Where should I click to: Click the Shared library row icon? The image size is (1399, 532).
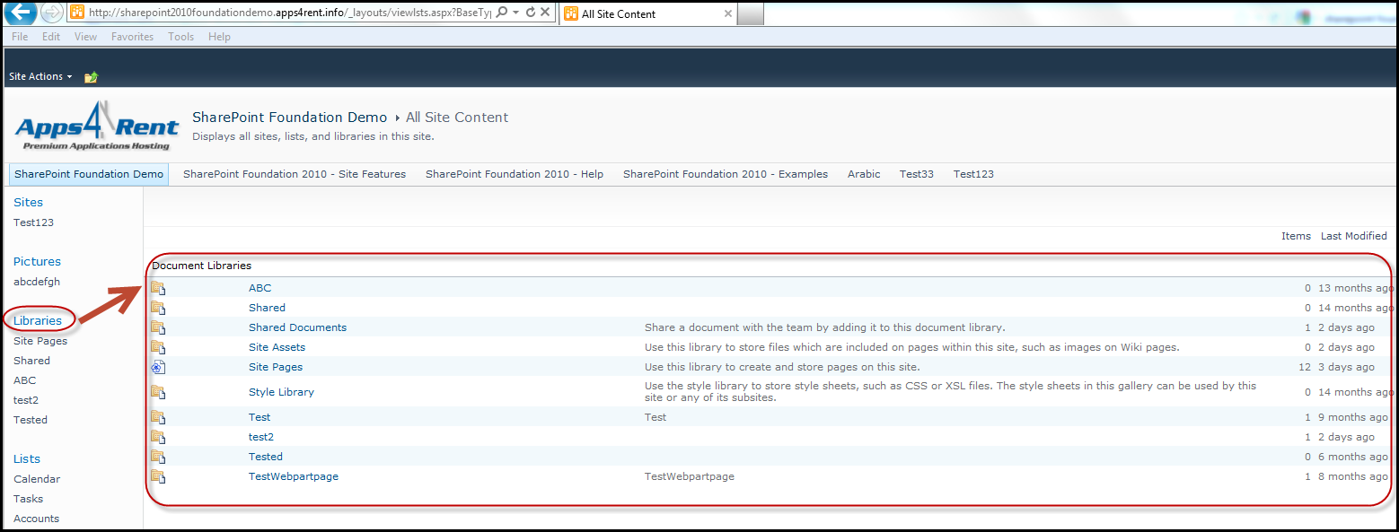click(x=158, y=308)
